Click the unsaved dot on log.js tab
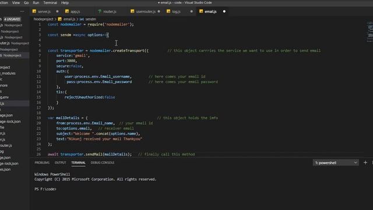 [x=192, y=12]
